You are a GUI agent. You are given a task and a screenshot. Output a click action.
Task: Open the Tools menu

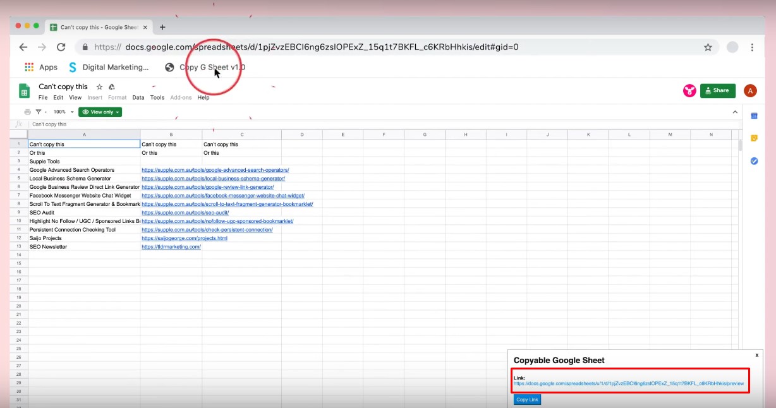click(x=157, y=98)
